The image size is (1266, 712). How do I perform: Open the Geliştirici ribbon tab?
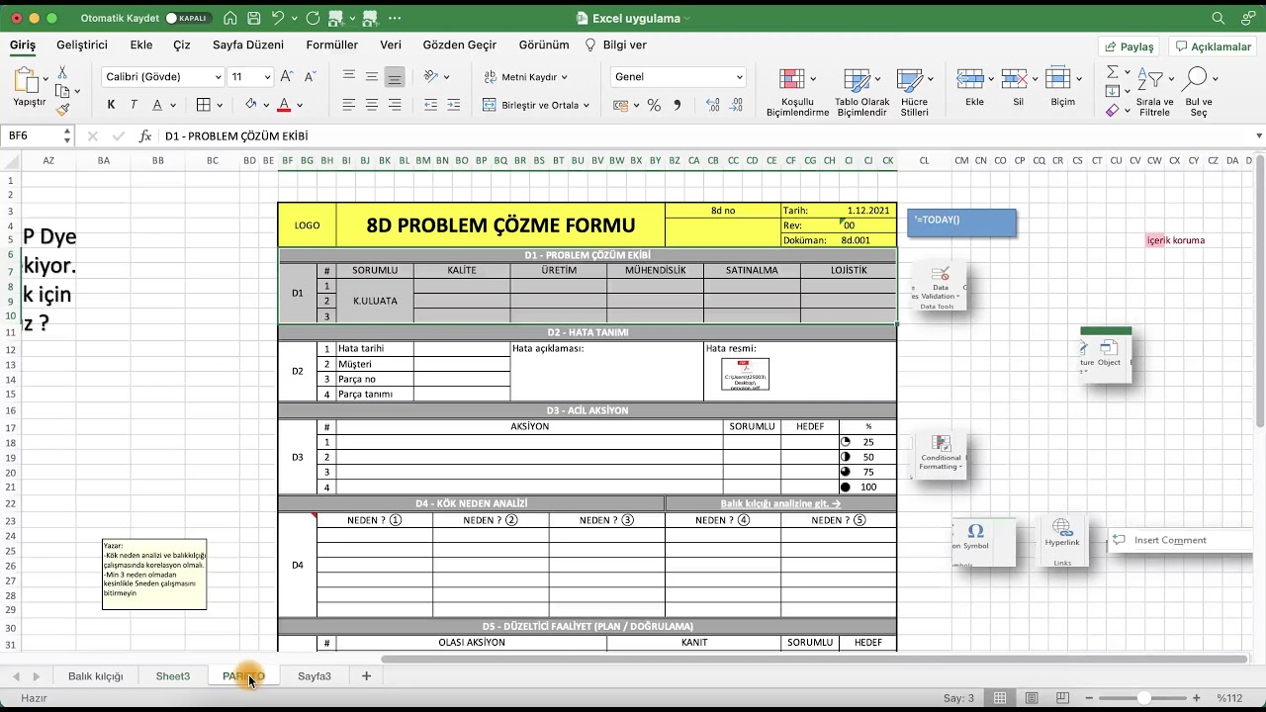(x=82, y=45)
